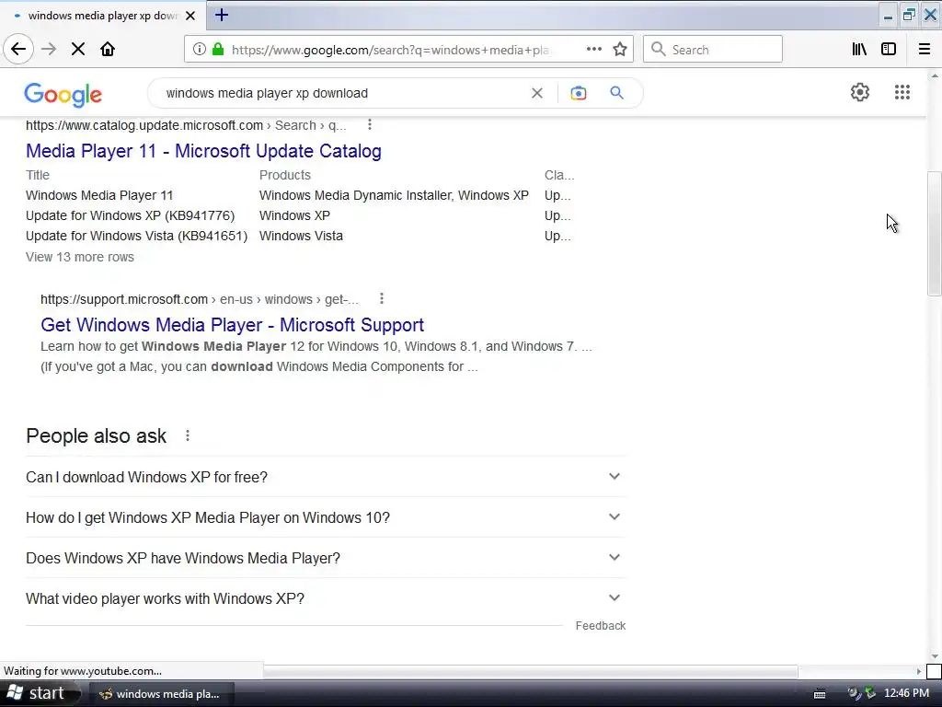Image resolution: width=942 pixels, height=707 pixels.
Task: Click the horizontal scrollbar right arrow
Action: tap(918, 671)
